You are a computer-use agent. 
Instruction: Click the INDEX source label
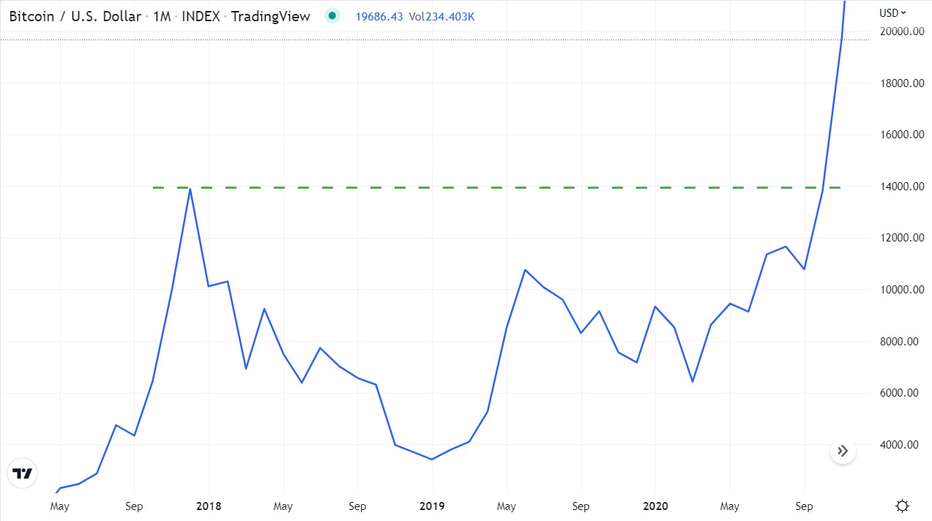pos(201,16)
